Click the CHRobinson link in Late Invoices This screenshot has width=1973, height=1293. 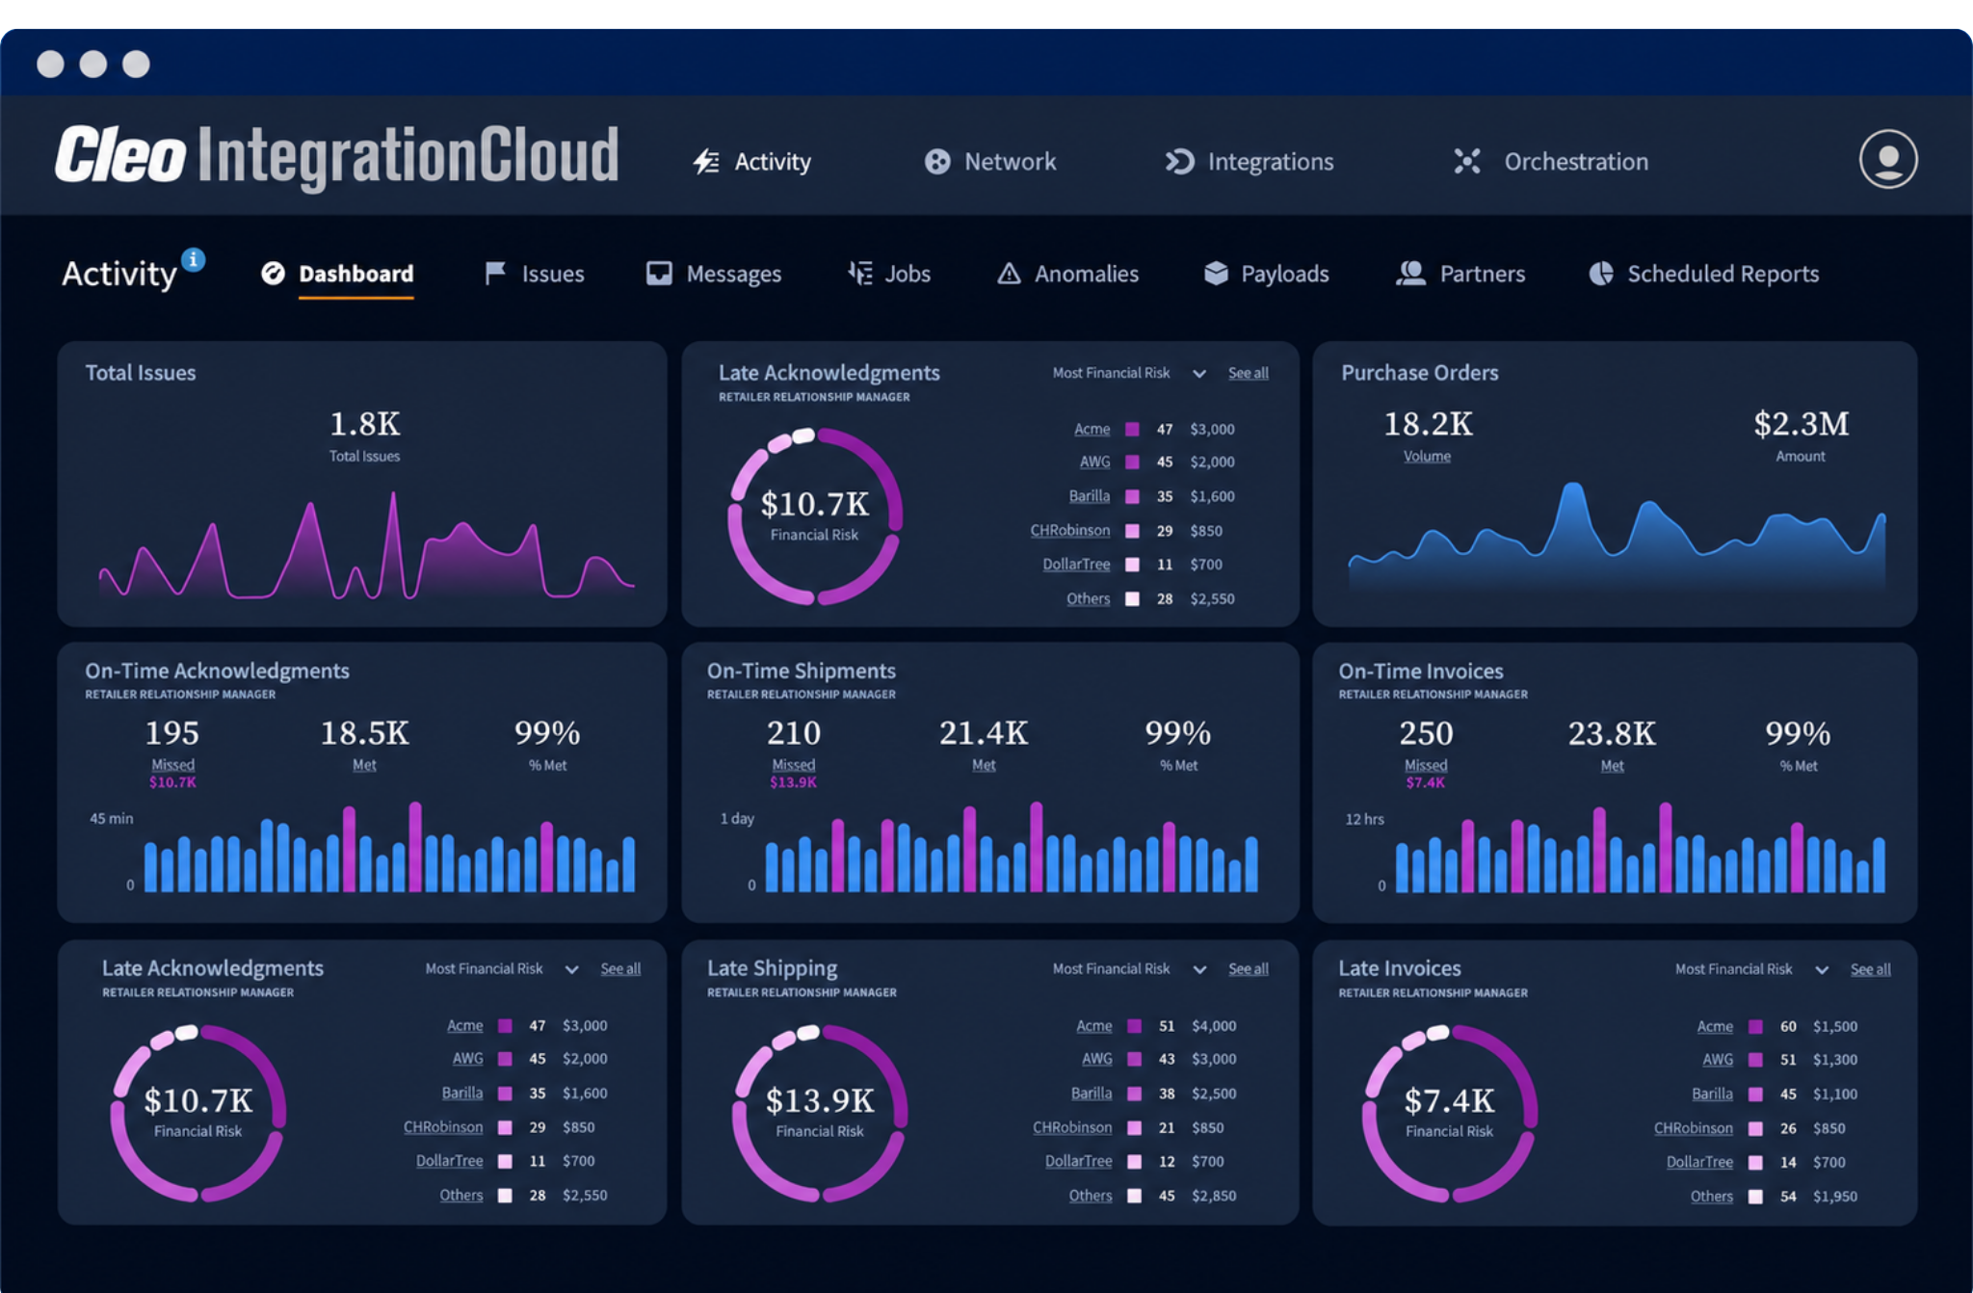[x=1693, y=1128]
